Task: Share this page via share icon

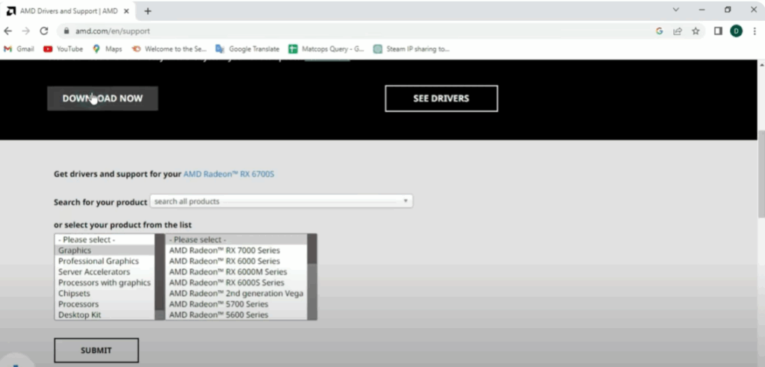Action: 677,31
